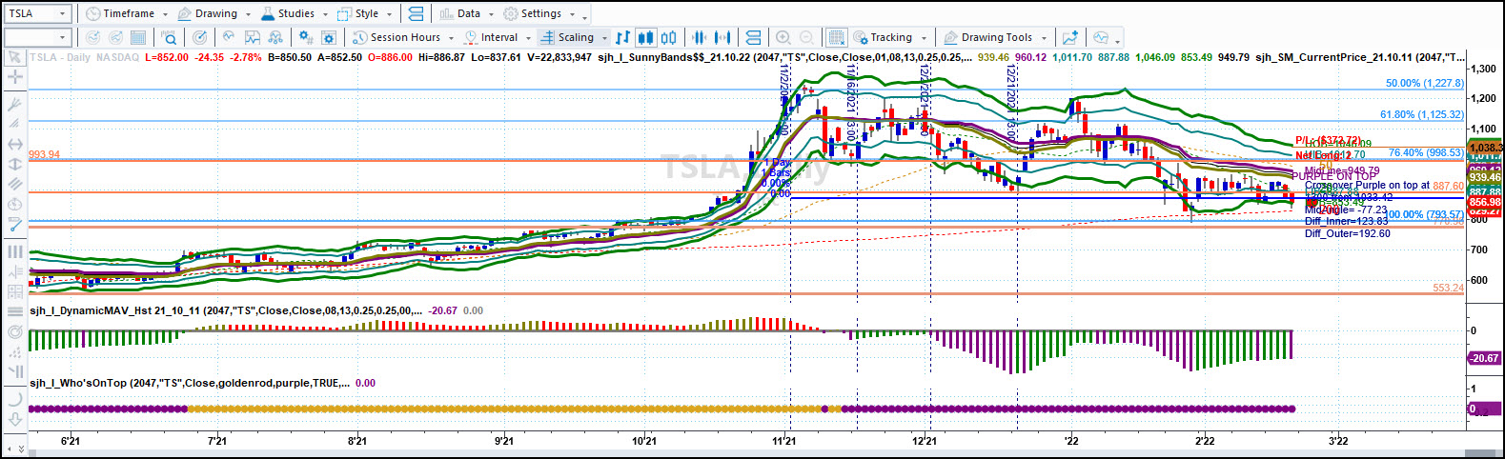Screen dimensions: 1505x459
Task: Toggle the filled candlestick chart style
Action: [x=645, y=37]
